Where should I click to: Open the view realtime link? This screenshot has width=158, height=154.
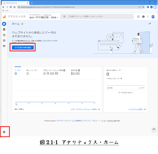(x=137, y=110)
